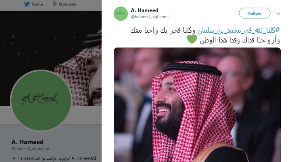291x162 pixels.
Task: Follow the A. Hameed account
Action: (255, 13)
